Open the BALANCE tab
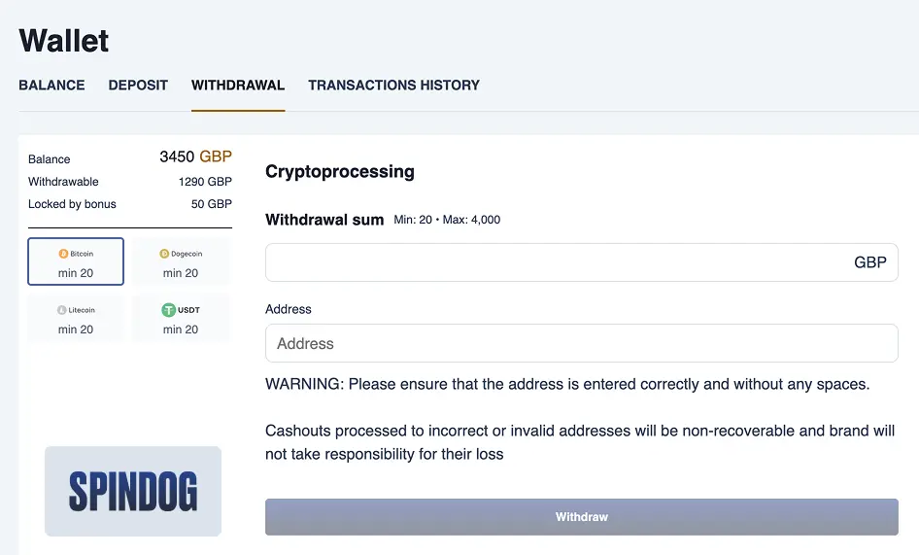Image resolution: width=919 pixels, height=555 pixels. pos(51,86)
